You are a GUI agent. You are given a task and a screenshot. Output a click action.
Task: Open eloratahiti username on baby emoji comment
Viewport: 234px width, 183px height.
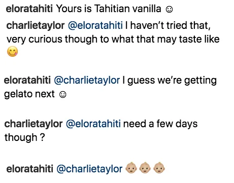[x=30, y=169]
